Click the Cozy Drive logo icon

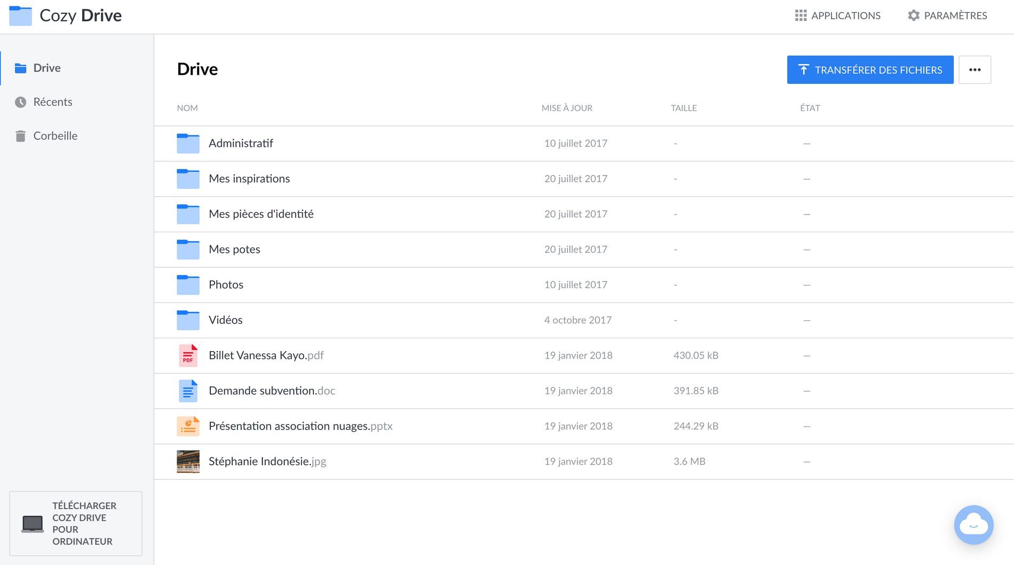[20, 16]
